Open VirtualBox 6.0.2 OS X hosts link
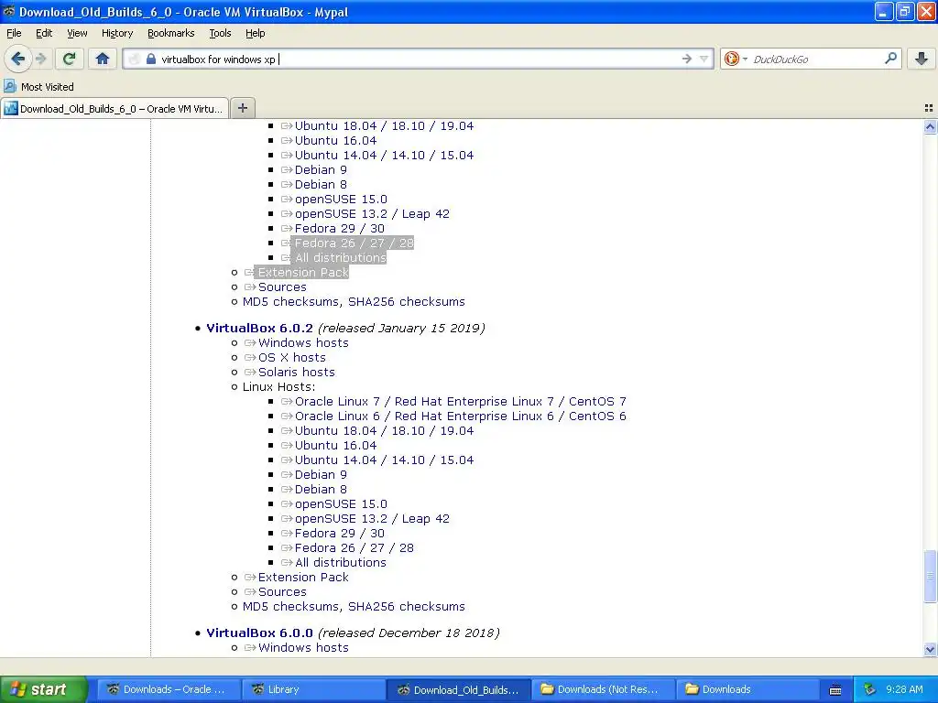 [x=292, y=358]
